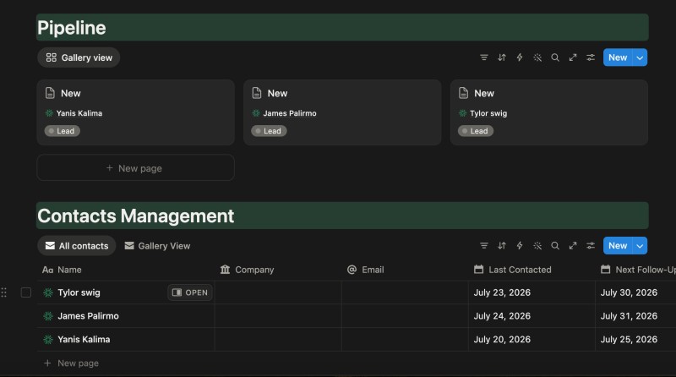Click green icon next to James Palirmo row name

click(x=48, y=316)
